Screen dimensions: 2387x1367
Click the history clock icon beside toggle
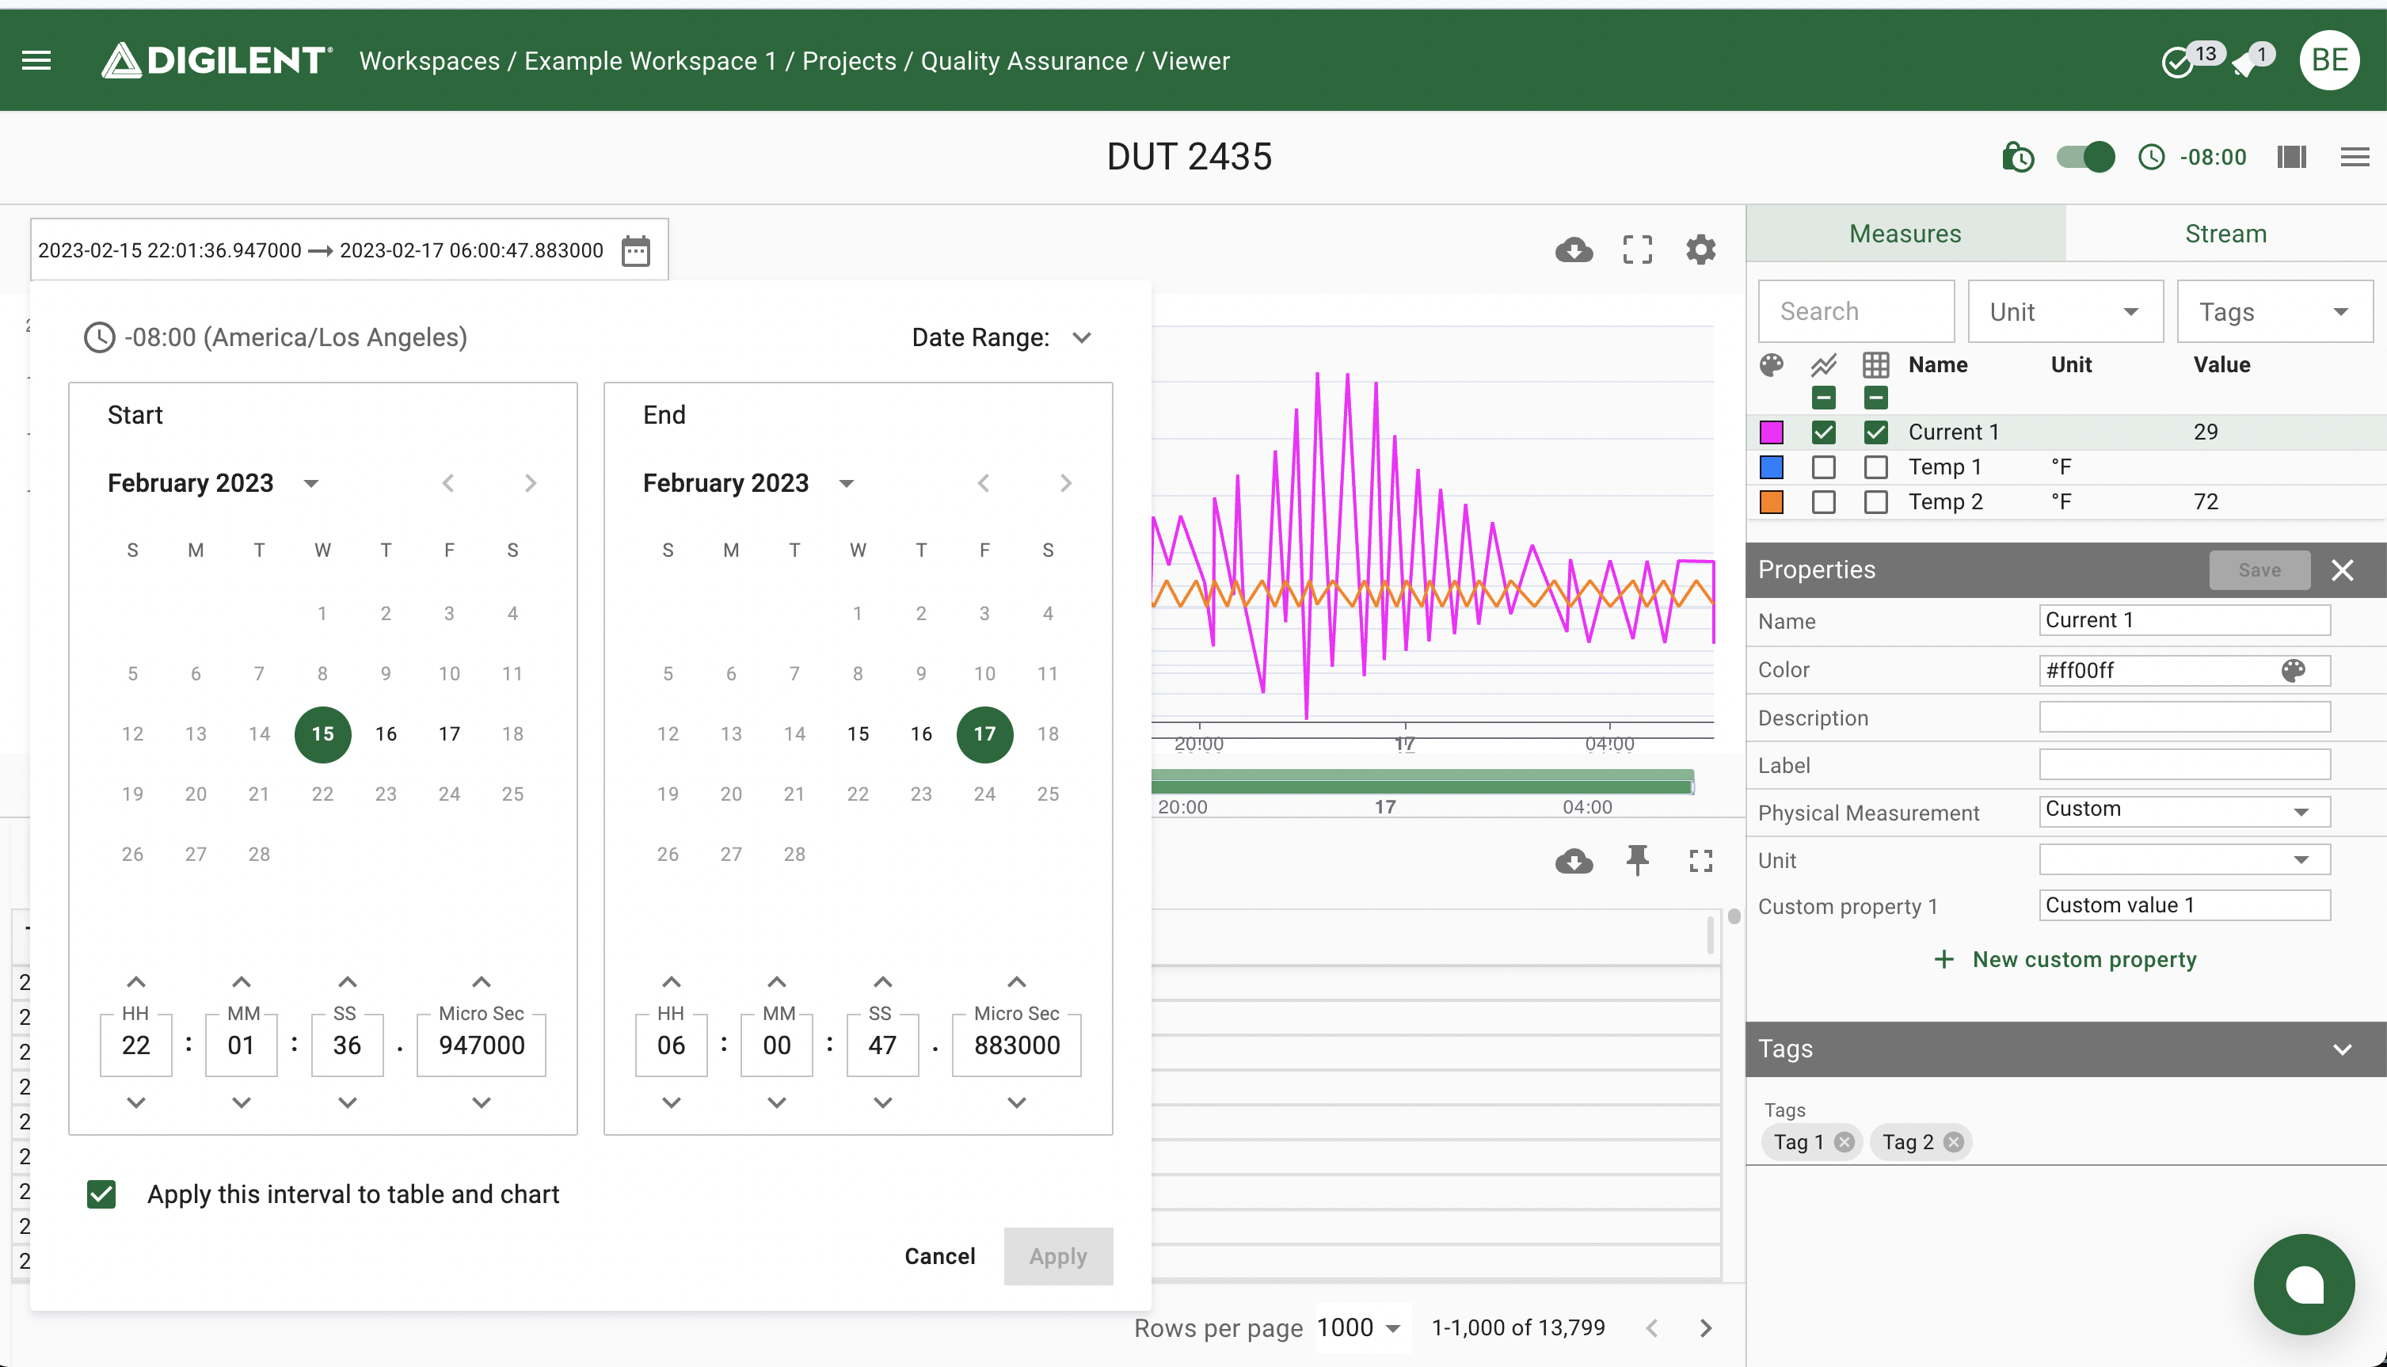tap(2017, 157)
